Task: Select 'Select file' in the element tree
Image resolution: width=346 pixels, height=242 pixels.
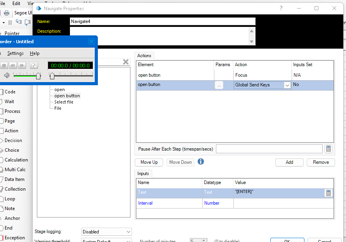Action: (64, 102)
